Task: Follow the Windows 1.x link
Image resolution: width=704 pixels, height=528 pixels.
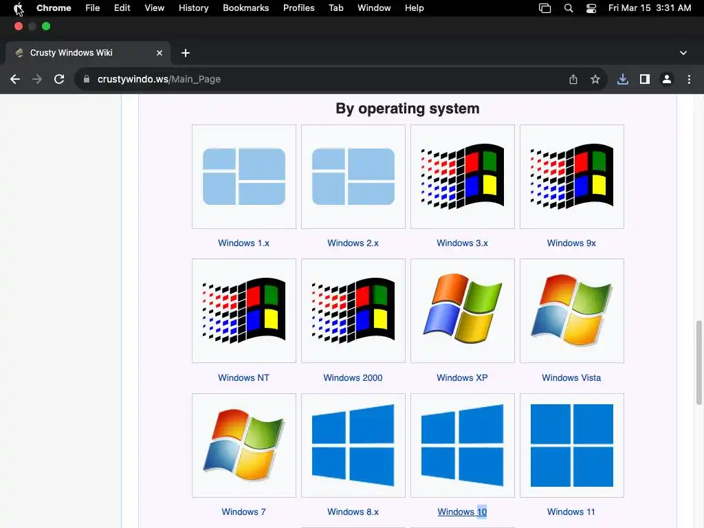Action: click(244, 243)
